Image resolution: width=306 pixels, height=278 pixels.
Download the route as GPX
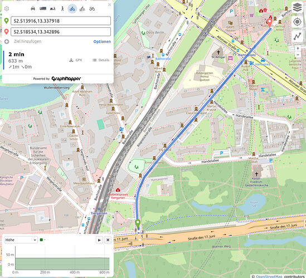coord(76,60)
